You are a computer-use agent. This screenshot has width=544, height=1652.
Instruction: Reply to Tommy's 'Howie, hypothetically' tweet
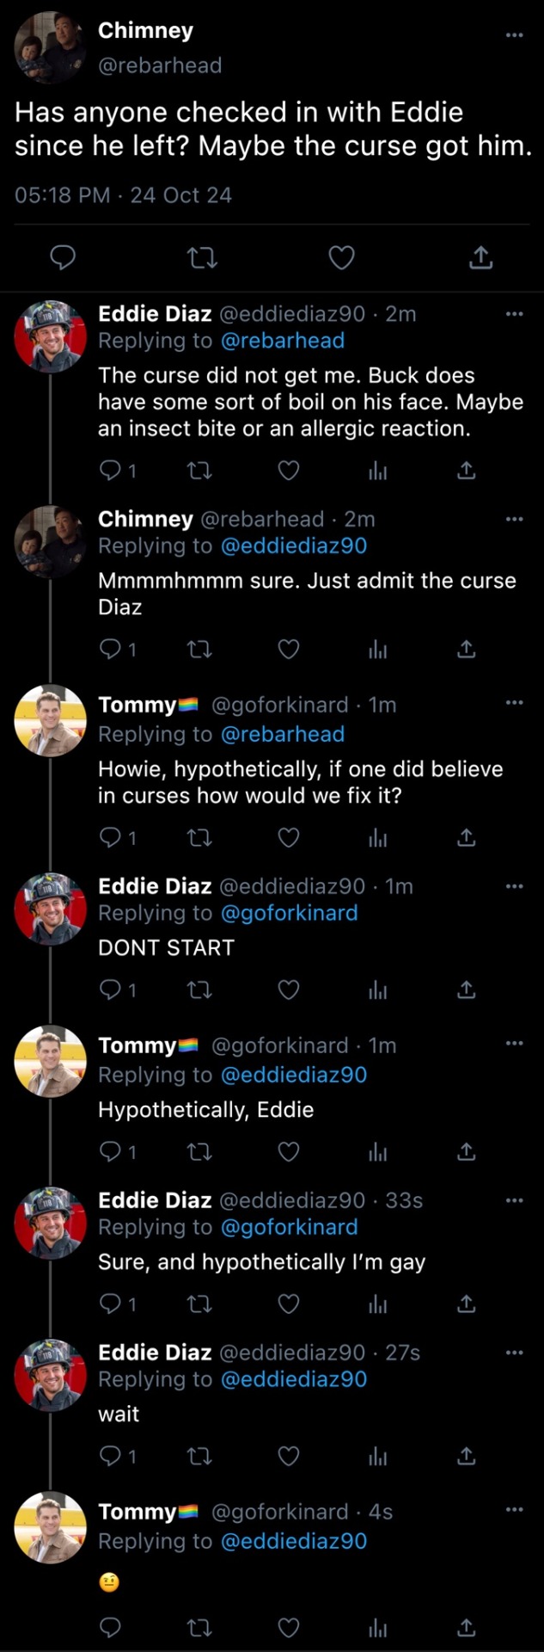111,837
